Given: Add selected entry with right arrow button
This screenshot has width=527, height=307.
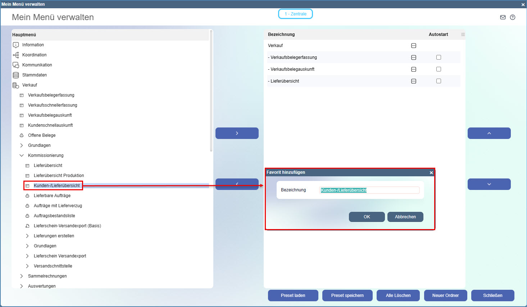Looking at the screenshot, I should [x=237, y=133].
